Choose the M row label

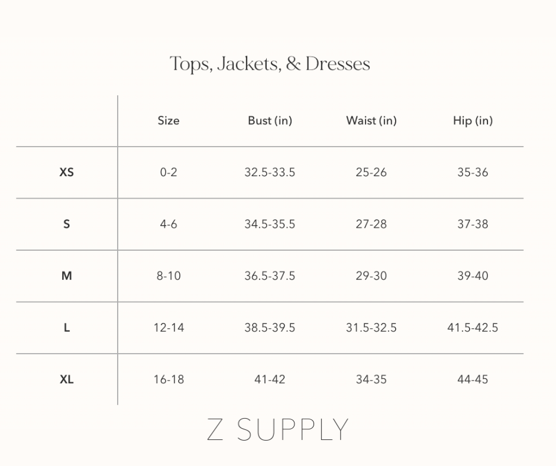67,276
